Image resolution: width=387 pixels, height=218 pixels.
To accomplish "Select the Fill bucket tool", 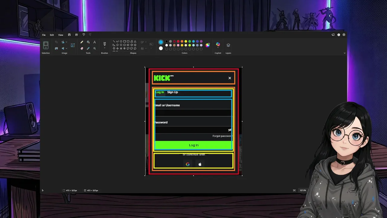I will (x=88, y=42).
